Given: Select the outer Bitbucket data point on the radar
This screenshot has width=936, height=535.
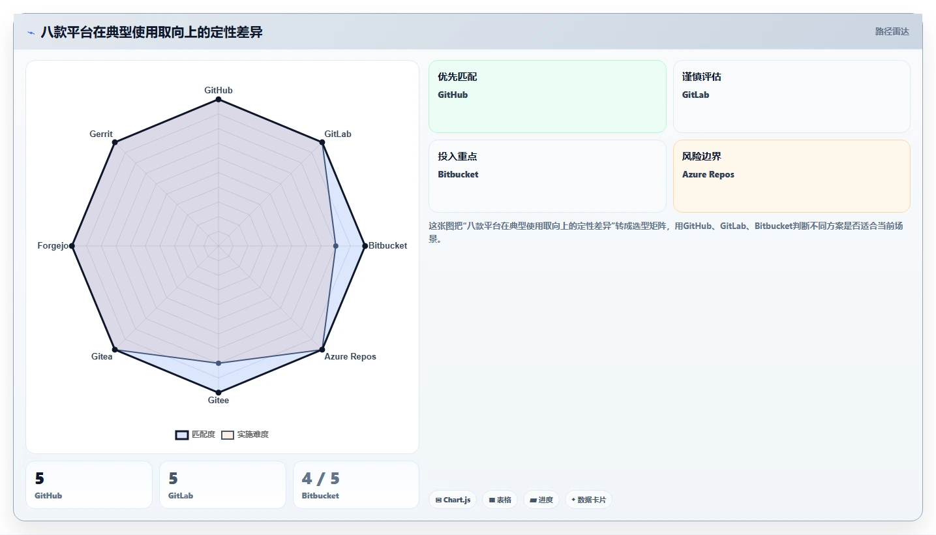Looking at the screenshot, I should tap(365, 246).
